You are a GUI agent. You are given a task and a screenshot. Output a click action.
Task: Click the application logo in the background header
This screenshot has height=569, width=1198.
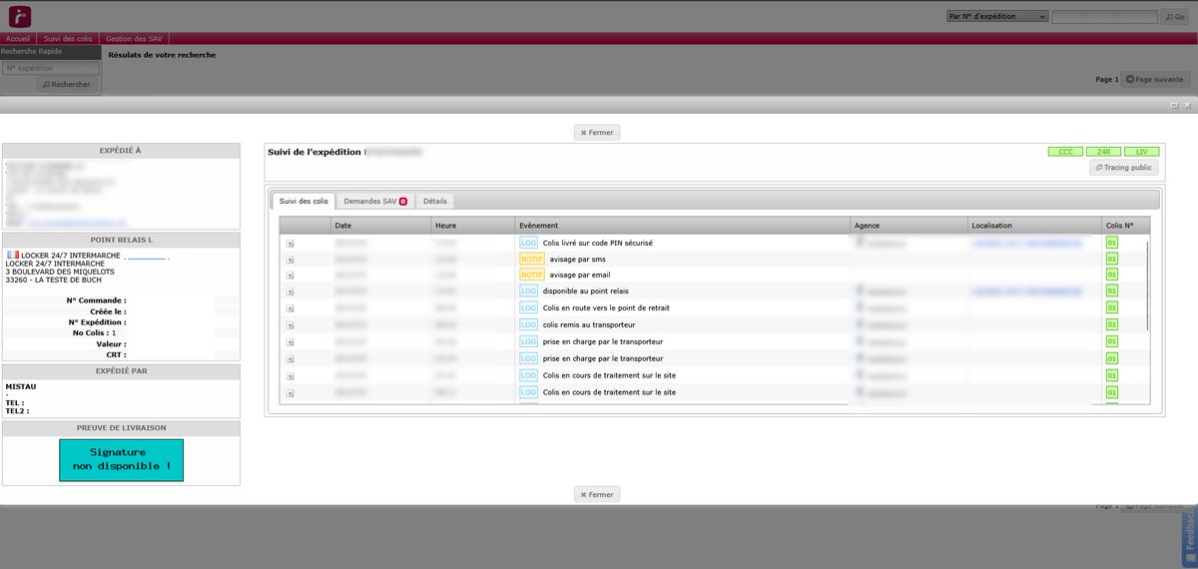19,17
